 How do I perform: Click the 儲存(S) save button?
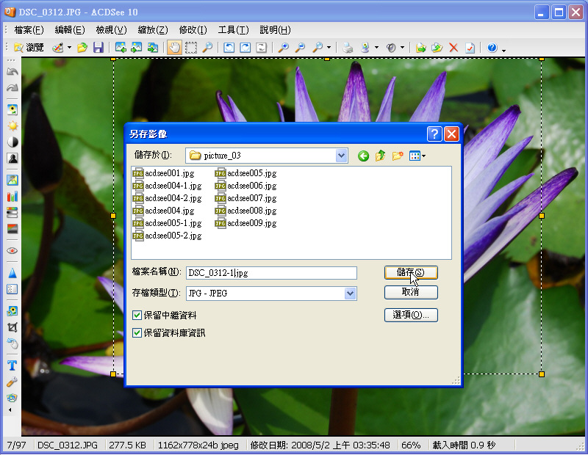pyautogui.click(x=411, y=272)
